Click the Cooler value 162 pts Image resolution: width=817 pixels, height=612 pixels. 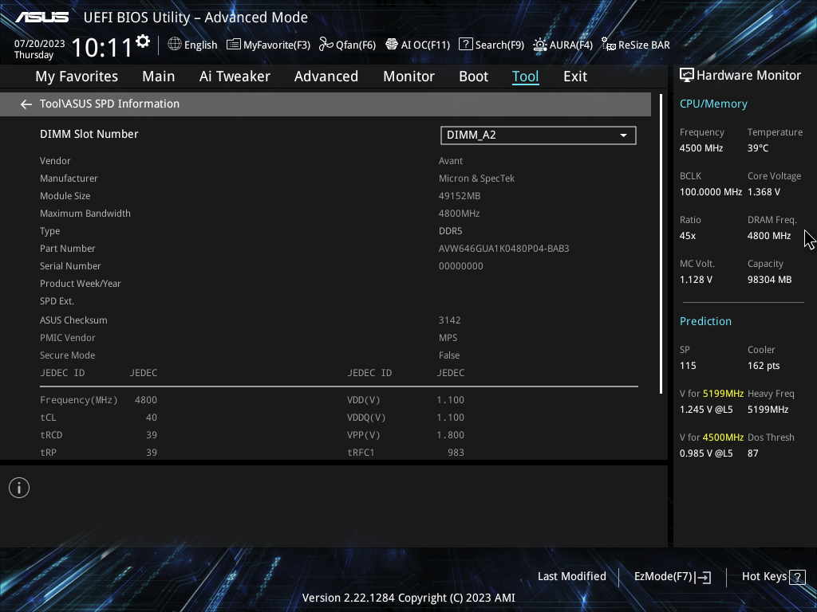[x=764, y=366]
